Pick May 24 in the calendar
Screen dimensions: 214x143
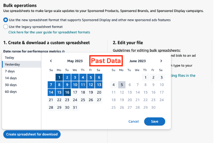pos(75,100)
